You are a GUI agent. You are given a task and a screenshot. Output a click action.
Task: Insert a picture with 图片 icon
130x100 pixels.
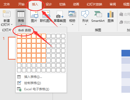tap(34, 14)
